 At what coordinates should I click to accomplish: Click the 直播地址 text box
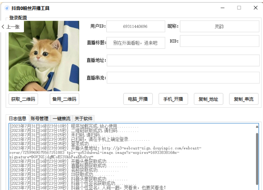coord(183,60)
